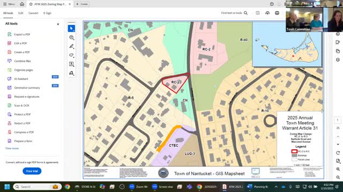Click the Find text or tools field
343x192 pixels.
(232, 13)
